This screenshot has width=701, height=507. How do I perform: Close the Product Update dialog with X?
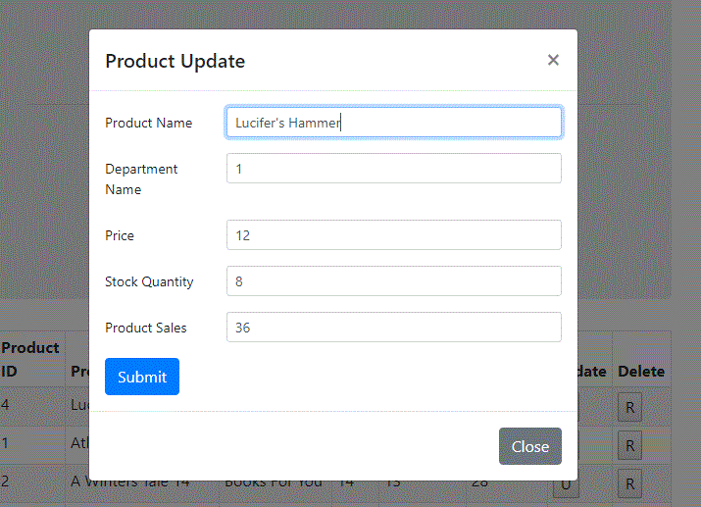[553, 60]
